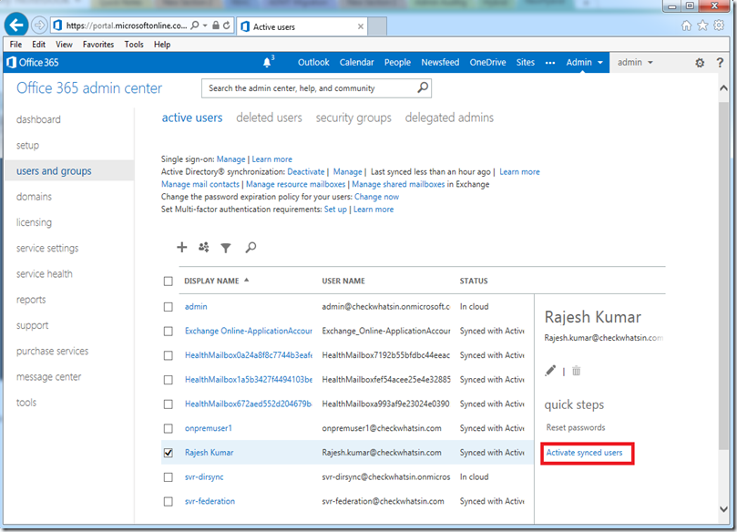Switch to the security groups tab
Viewport: 737px width, 532px height.
pos(353,118)
